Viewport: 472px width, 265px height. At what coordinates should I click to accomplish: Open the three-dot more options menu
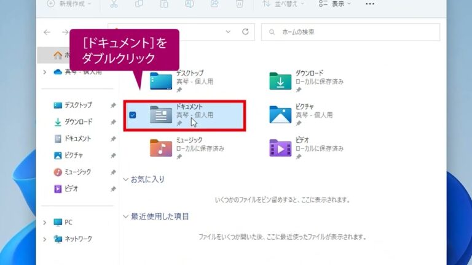370,4
